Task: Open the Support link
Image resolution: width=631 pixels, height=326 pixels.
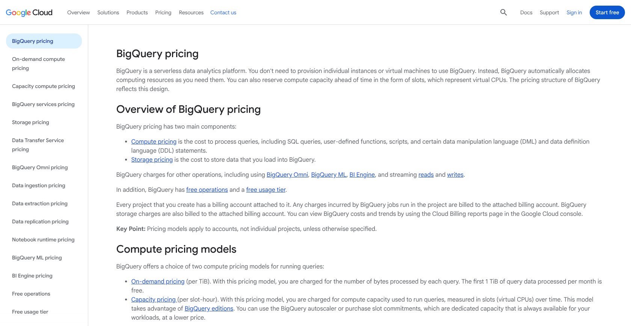Action: point(549,12)
